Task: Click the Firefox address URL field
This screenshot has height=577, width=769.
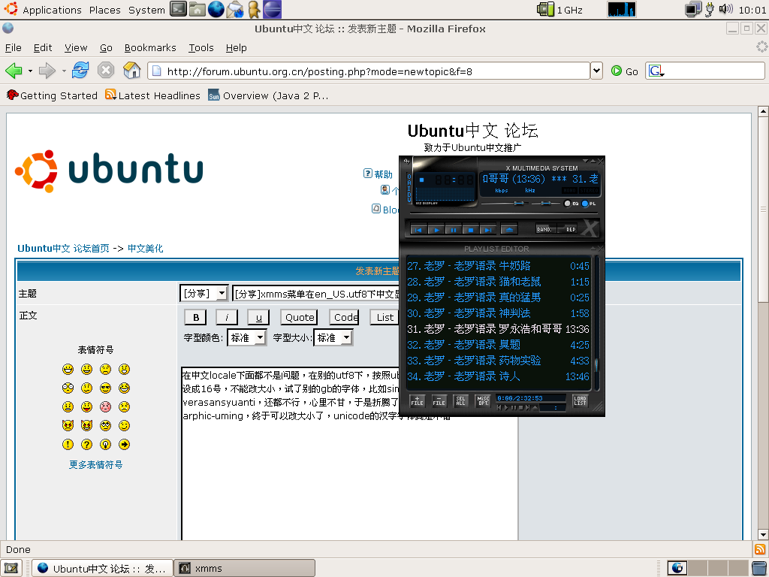Action: coord(368,71)
